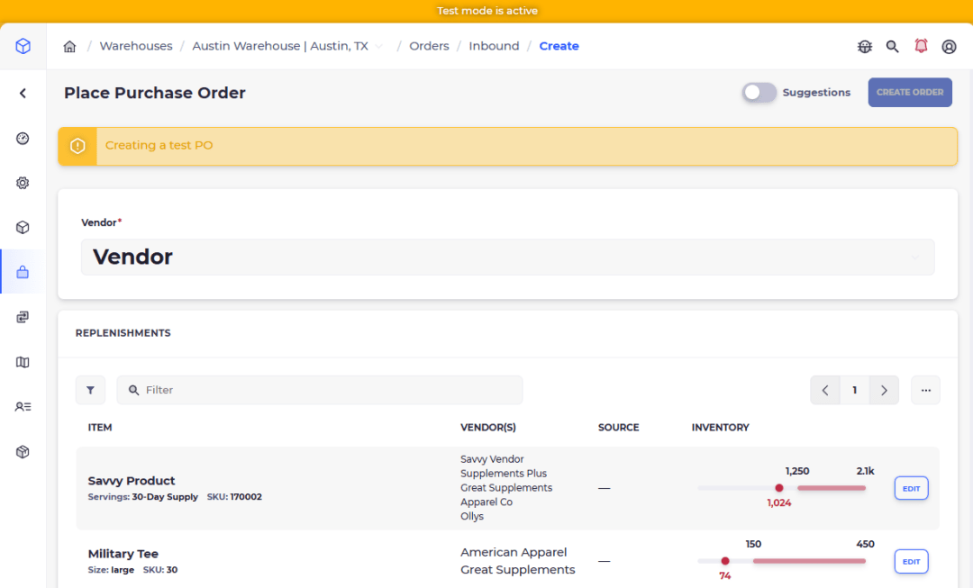
Task: Expand the Austin Warehouse breadcrumb dropdown
Action: click(x=378, y=47)
